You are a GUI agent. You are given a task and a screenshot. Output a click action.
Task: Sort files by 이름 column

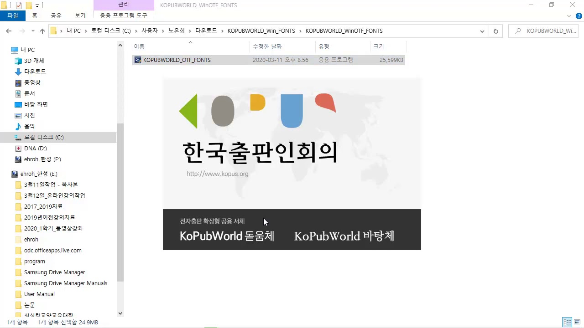191,46
